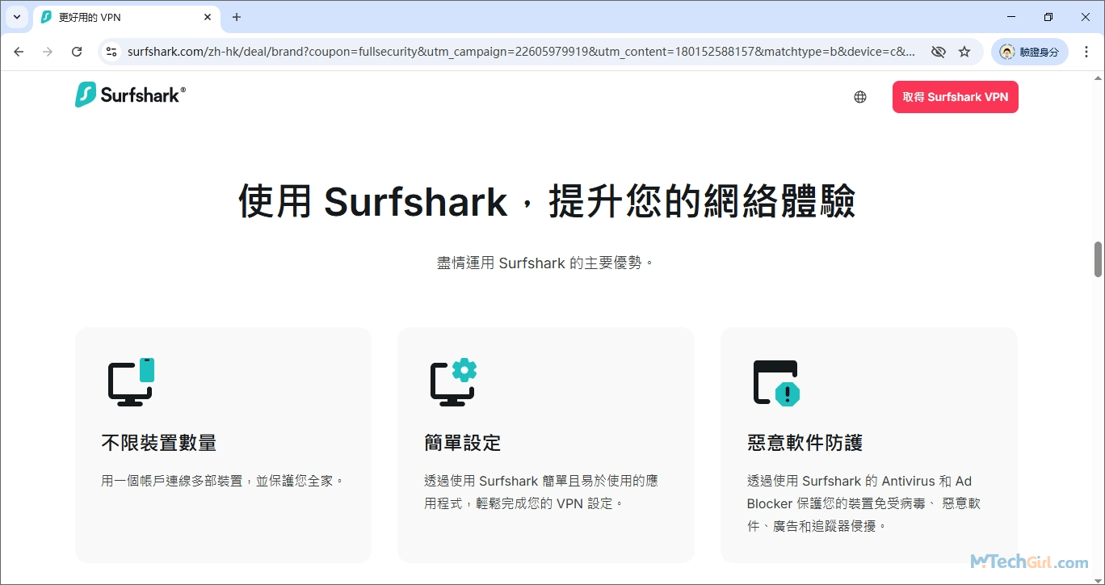Restore down the Chrome window
The height and width of the screenshot is (585, 1105).
(x=1048, y=17)
